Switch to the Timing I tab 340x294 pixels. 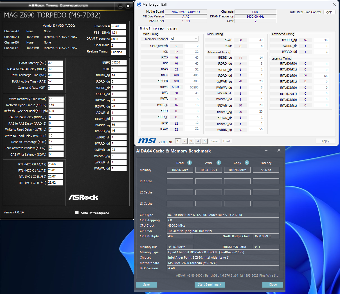pos(145,29)
